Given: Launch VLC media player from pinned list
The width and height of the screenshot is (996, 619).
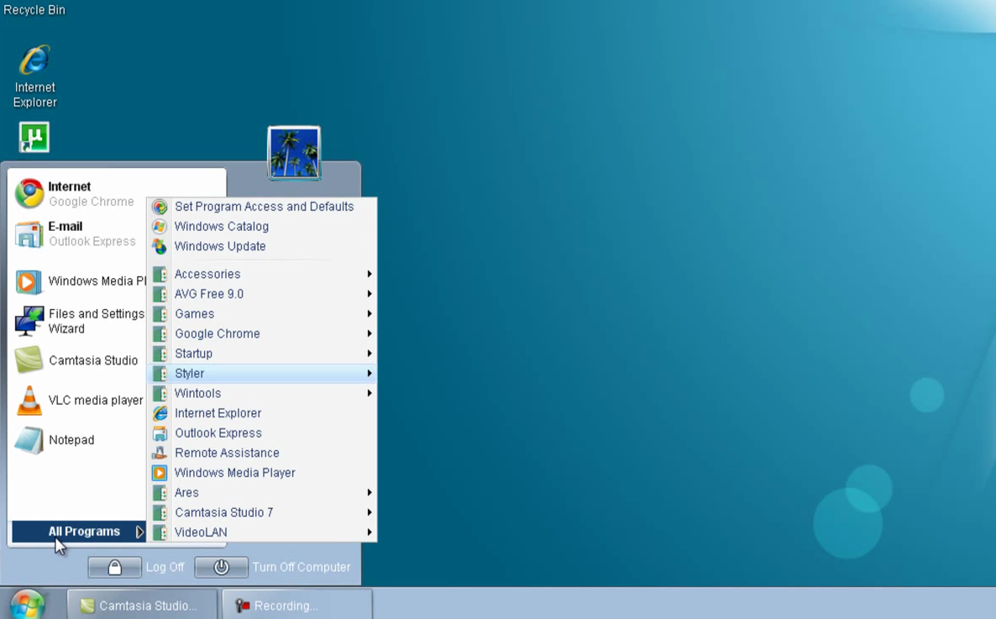Looking at the screenshot, I should 80,401.
